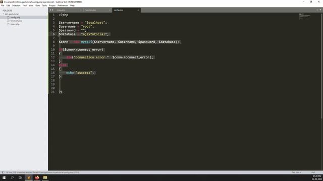Open Task View on the taskbar
The height and width of the screenshot is (181, 323).
(20, 177)
